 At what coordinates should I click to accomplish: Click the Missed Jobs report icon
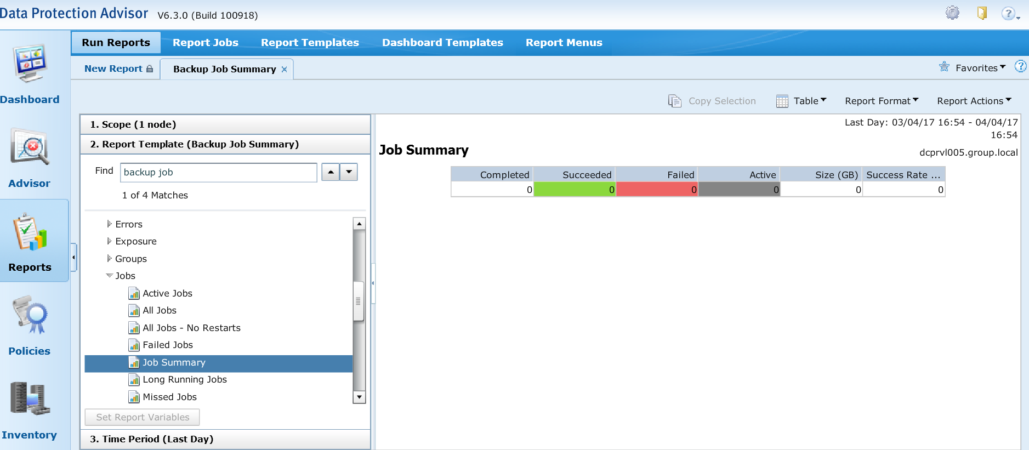pyautogui.click(x=134, y=397)
